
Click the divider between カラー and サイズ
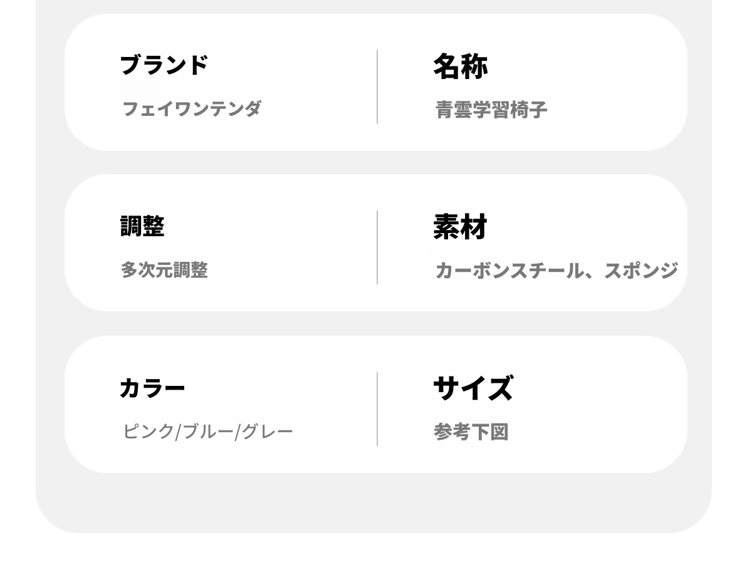(x=377, y=409)
